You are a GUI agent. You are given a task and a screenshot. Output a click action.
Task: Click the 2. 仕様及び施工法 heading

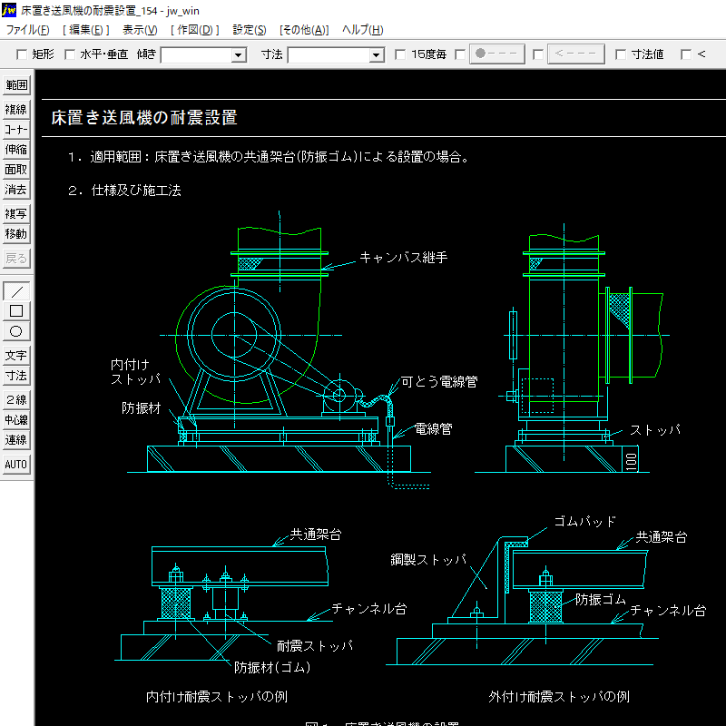(x=124, y=191)
